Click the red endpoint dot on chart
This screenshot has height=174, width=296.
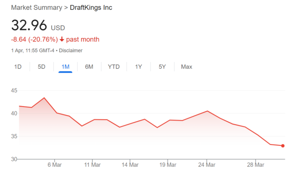(x=282, y=146)
